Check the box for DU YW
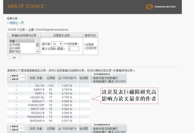The height and width of the screenshot is (133, 194). coord(16,86)
